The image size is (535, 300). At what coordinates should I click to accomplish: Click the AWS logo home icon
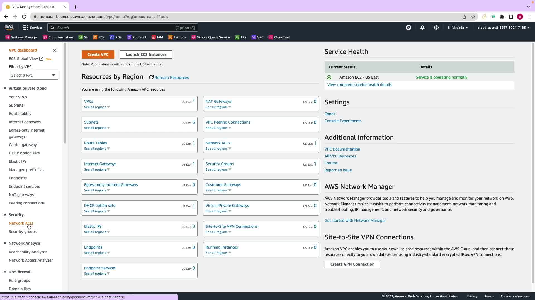pos(9,27)
